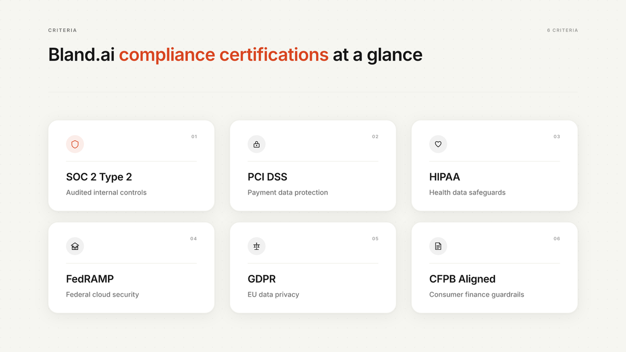
Task: Select the PCI DSS heading
Action: [x=268, y=177]
